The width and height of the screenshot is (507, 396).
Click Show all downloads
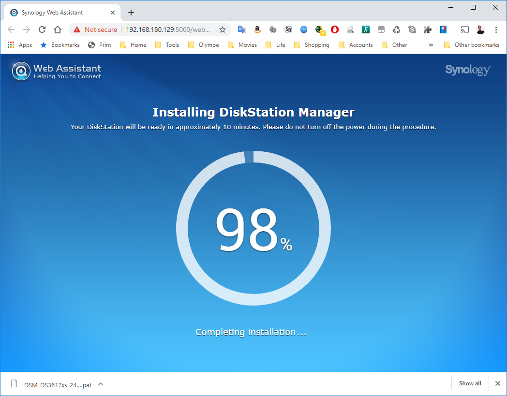pos(470,383)
